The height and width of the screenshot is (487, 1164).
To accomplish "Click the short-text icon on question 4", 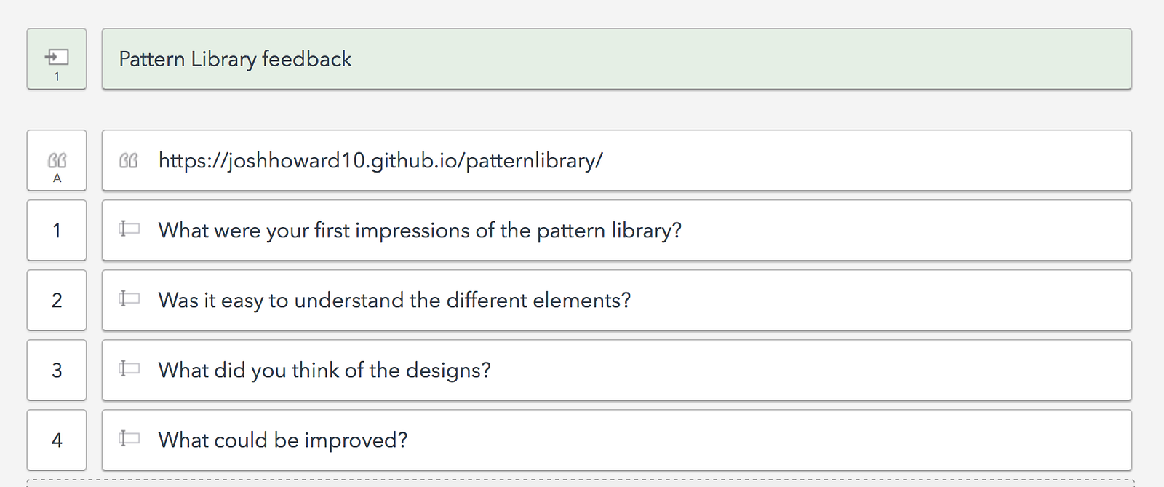I will pos(129,439).
